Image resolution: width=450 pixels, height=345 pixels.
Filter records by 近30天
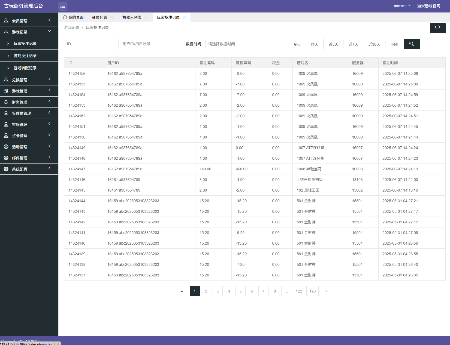click(x=374, y=44)
